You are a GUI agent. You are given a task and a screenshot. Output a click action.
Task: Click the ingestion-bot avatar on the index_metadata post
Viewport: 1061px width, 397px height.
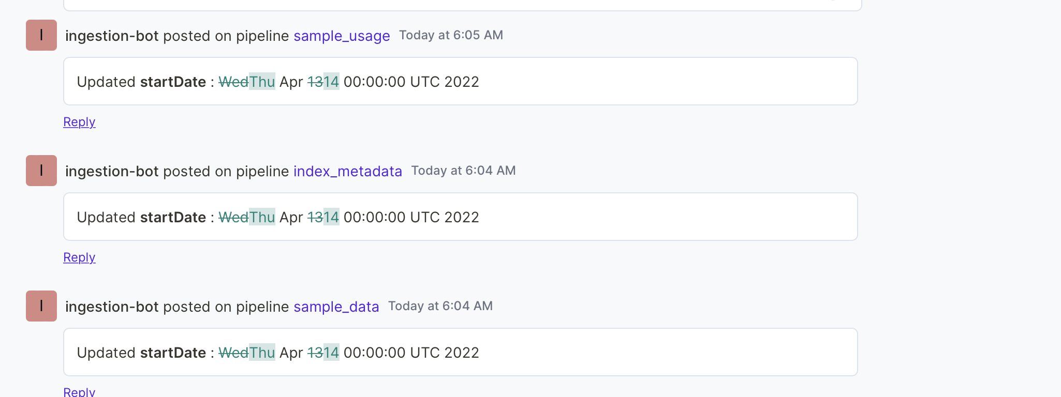[x=41, y=171]
